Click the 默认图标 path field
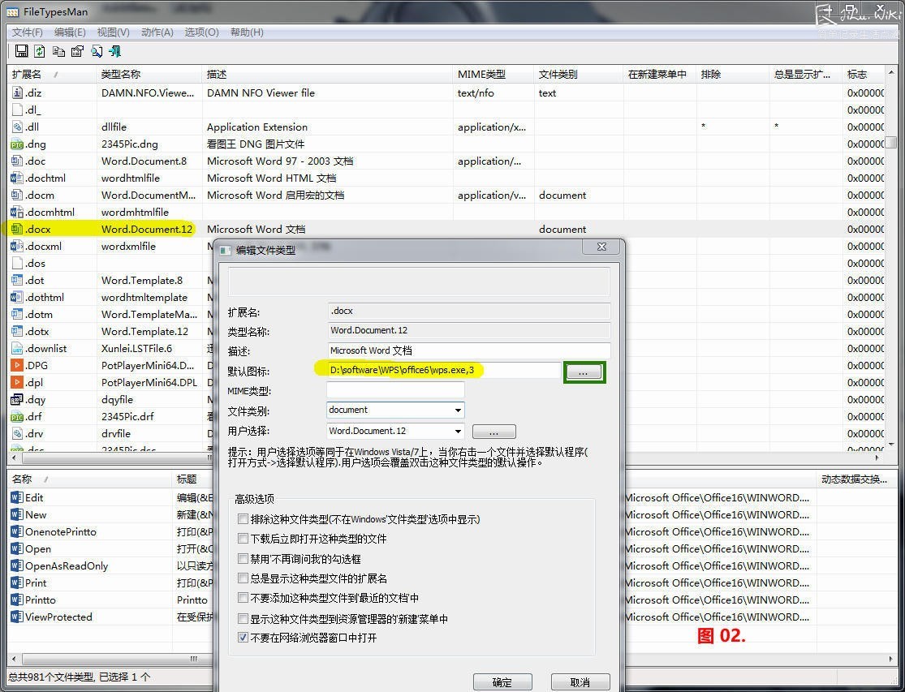 coord(443,370)
